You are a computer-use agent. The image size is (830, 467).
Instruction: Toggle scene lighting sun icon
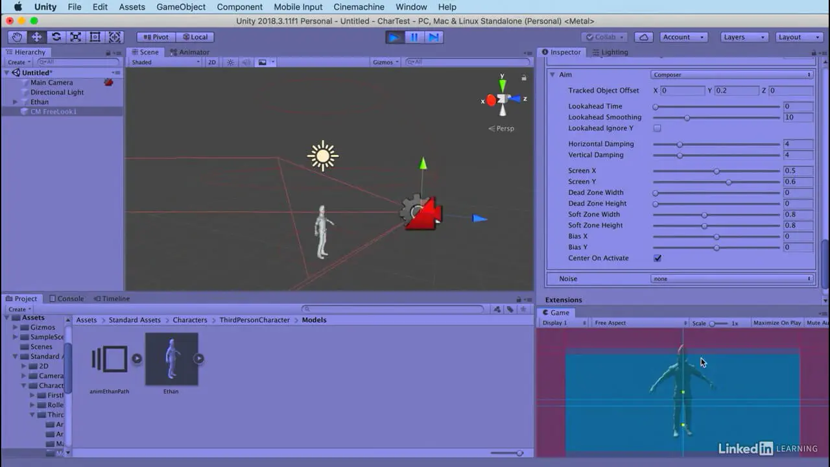[x=230, y=62]
